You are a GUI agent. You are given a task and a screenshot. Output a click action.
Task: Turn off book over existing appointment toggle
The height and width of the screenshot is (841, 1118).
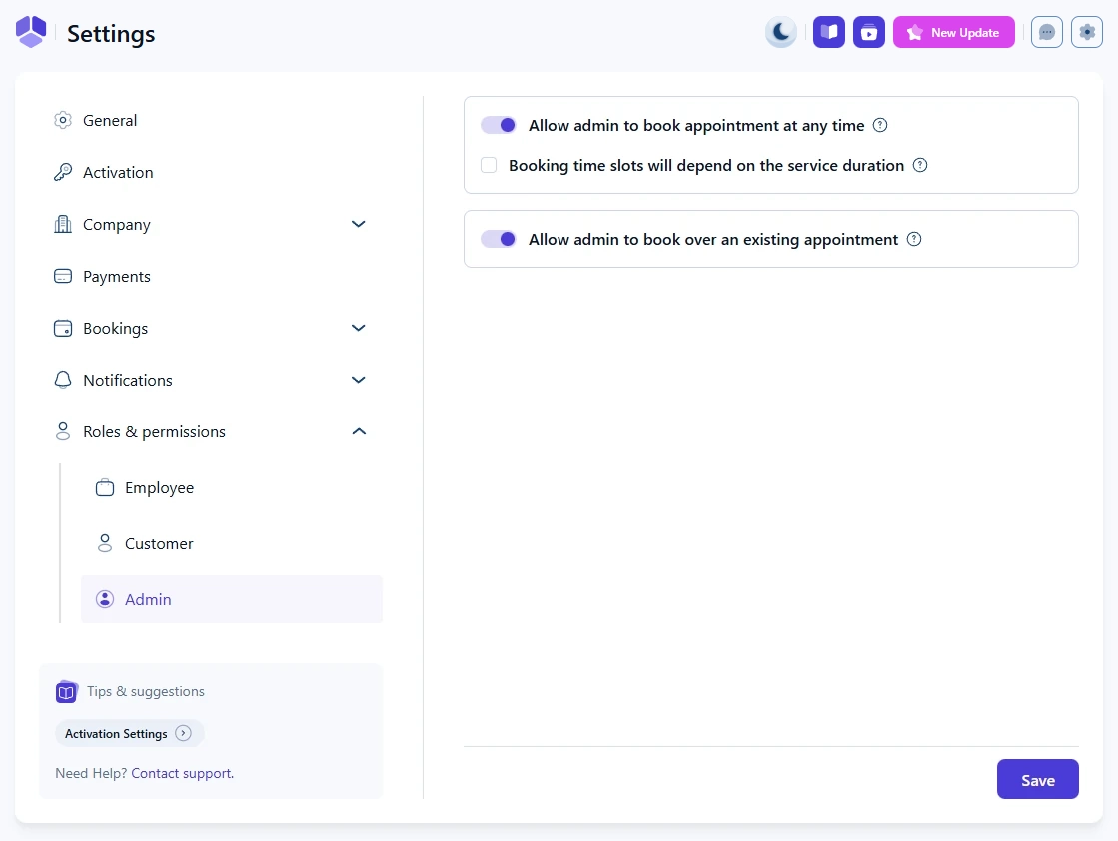pos(499,239)
